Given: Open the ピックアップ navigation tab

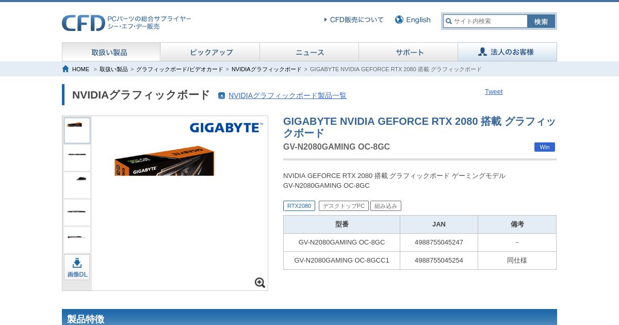Looking at the screenshot, I should (x=210, y=52).
